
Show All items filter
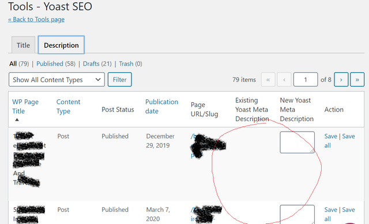point(13,64)
